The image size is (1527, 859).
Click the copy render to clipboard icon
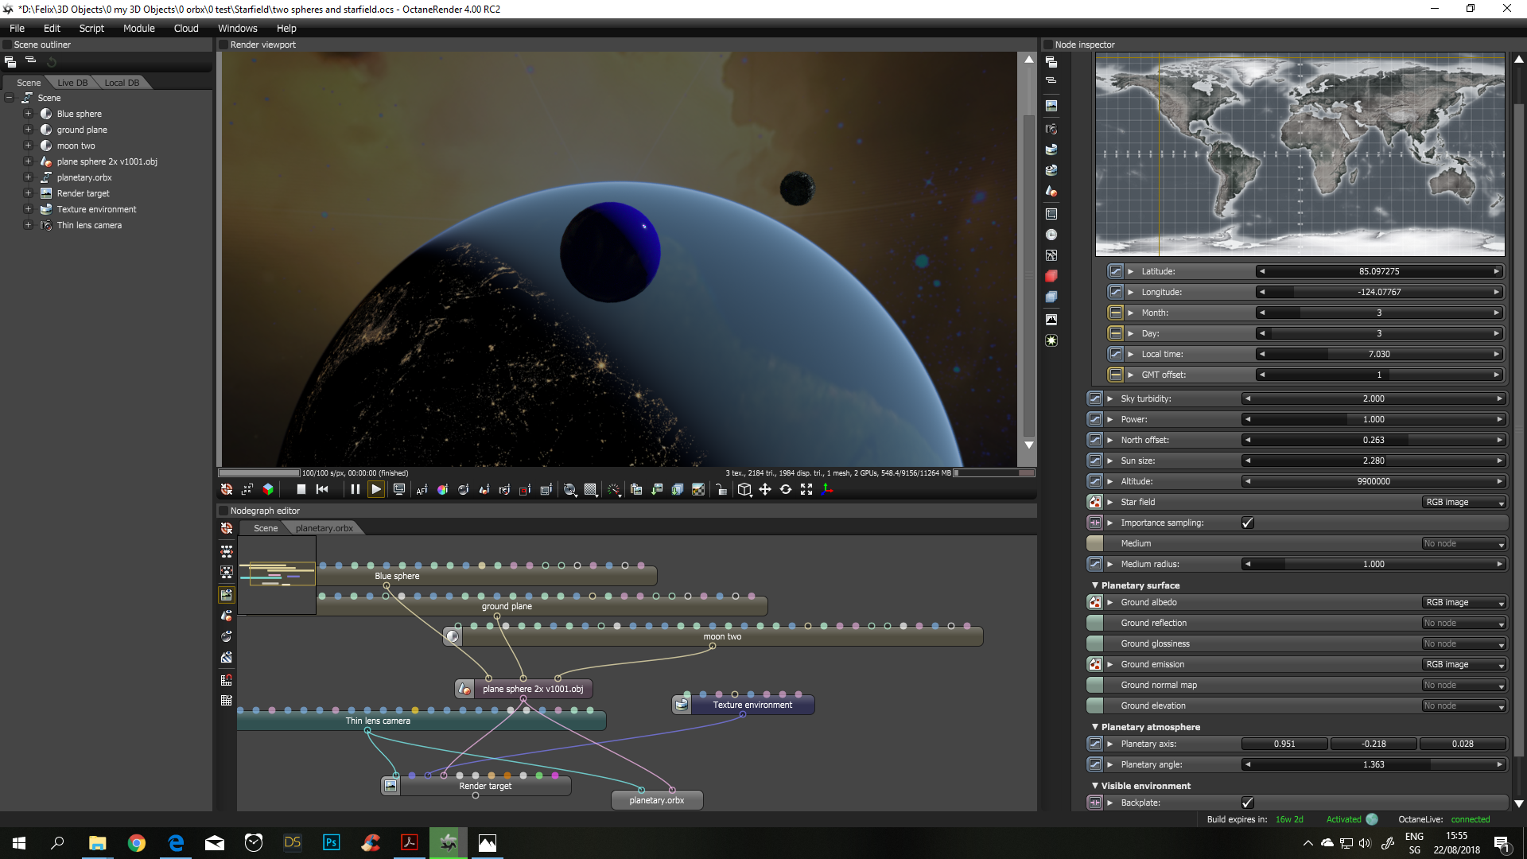click(635, 490)
